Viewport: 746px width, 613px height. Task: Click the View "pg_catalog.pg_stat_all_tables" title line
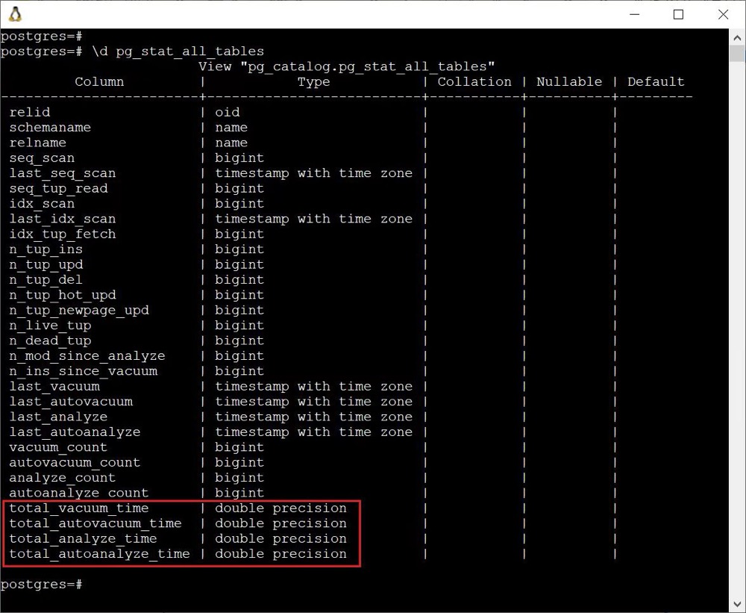tap(347, 66)
